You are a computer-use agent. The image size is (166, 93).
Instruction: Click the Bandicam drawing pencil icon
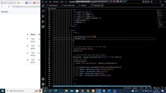click(121, 2)
